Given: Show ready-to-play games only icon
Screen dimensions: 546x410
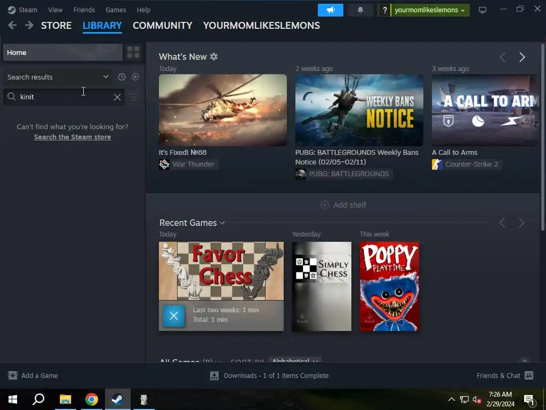Looking at the screenshot, I should point(135,77).
